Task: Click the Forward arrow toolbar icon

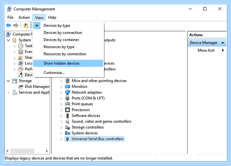Action: pos(16,25)
